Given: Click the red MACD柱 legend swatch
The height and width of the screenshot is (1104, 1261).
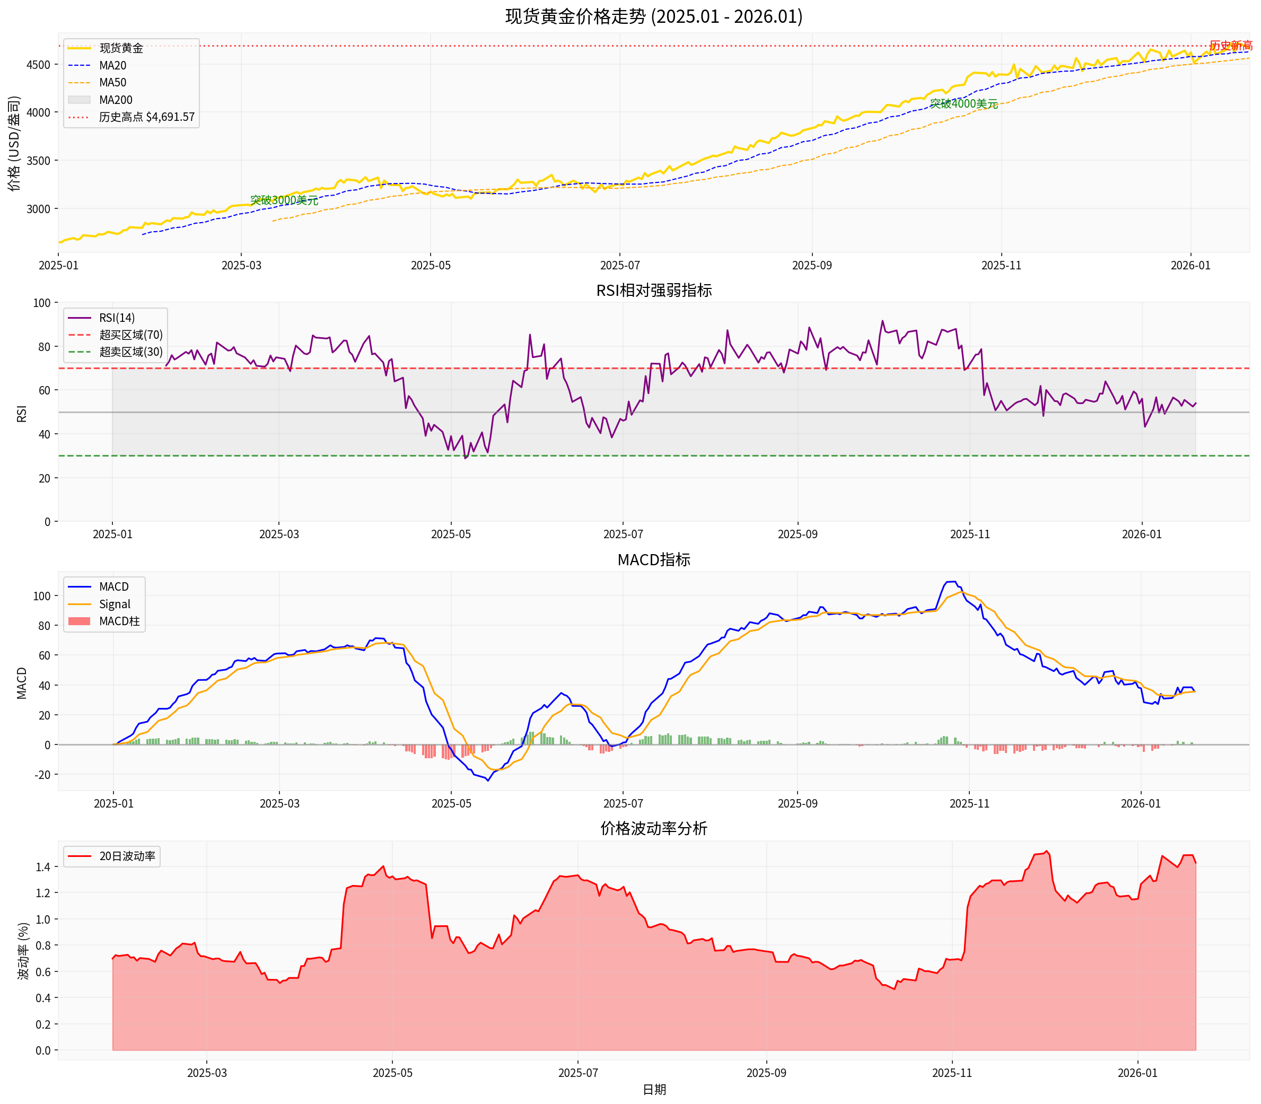Looking at the screenshot, I should tap(79, 621).
